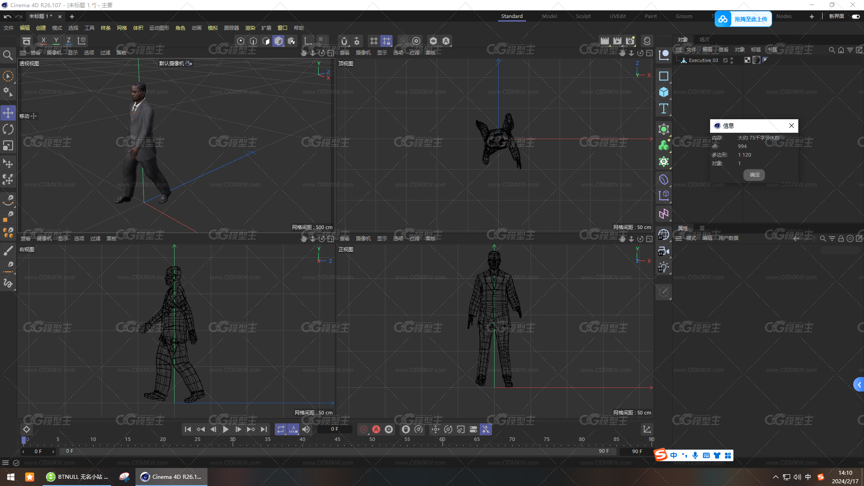Viewport: 864px width, 486px height.
Task: Add a Rectangle spline object
Action: coord(664,76)
